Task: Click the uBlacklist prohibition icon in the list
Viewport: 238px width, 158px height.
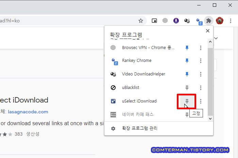Action: tap(113, 88)
